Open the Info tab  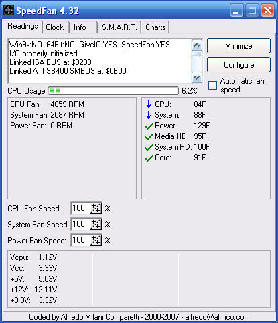[x=83, y=27]
